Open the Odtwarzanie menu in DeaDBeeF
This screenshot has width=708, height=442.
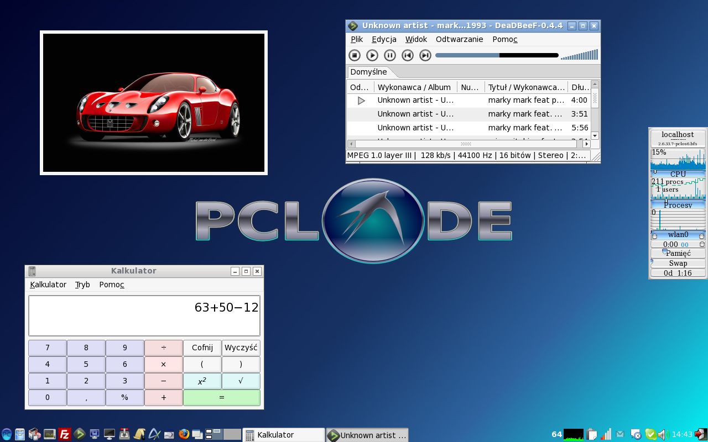point(459,39)
